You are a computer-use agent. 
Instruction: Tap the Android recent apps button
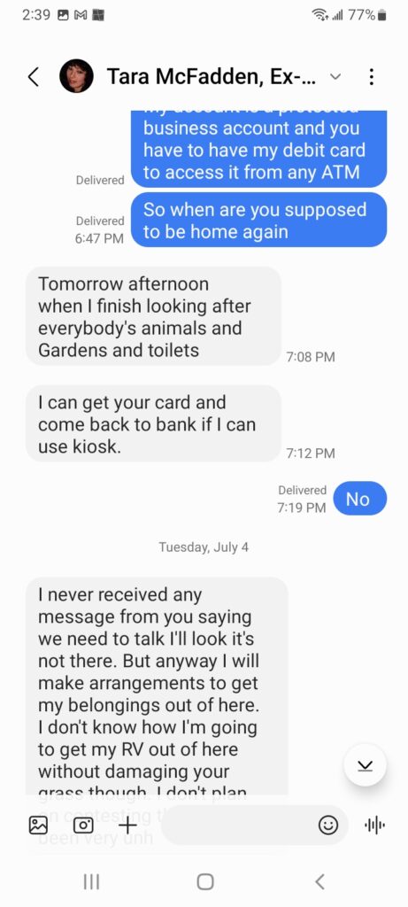coord(91,881)
